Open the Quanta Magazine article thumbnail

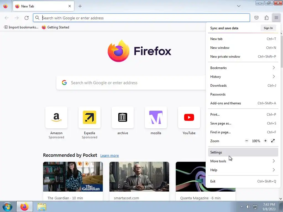tap(191, 177)
